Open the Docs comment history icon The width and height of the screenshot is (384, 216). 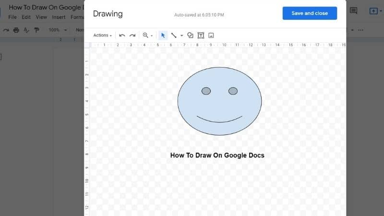pyautogui.click(x=353, y=11)
